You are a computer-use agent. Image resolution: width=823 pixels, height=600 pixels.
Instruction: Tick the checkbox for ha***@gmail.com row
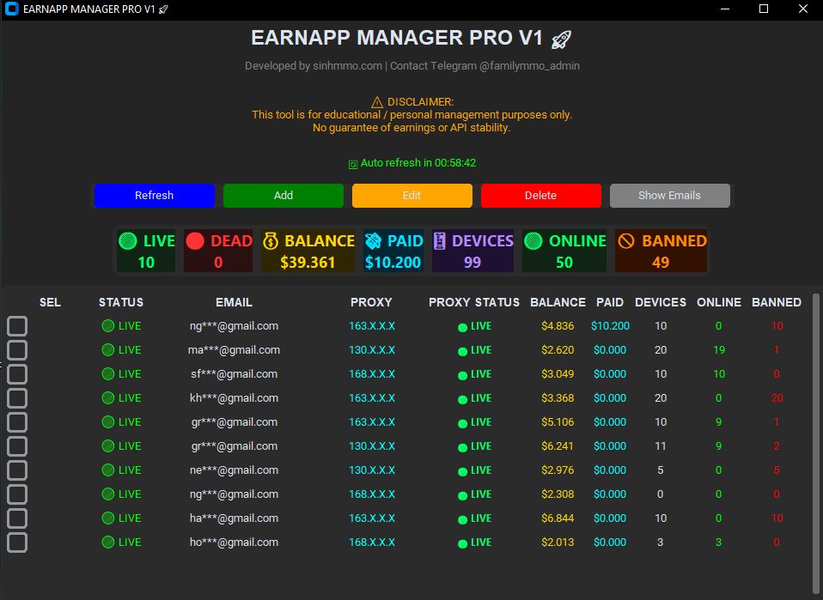pos(17,518)
